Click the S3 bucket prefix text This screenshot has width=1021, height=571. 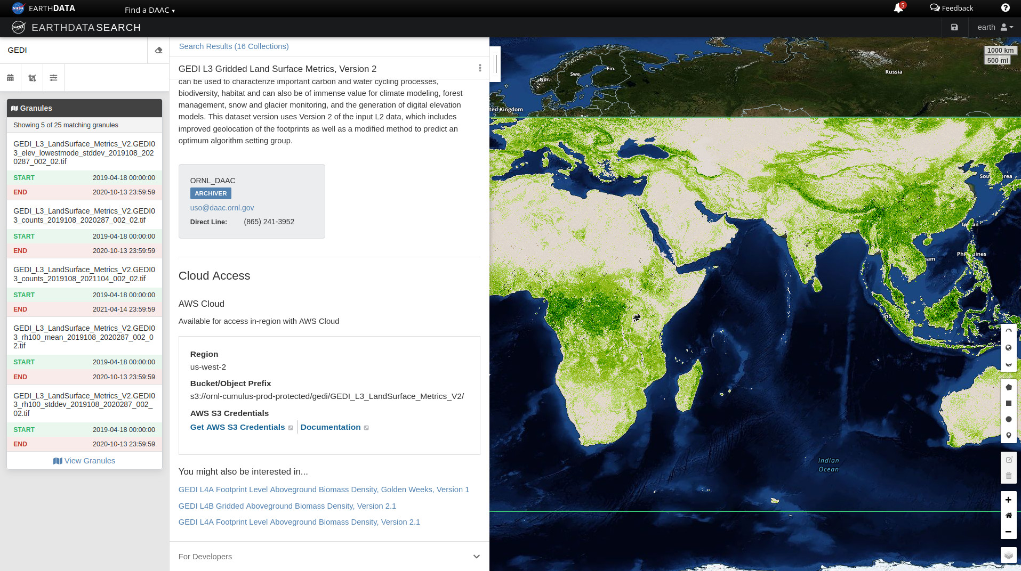tap(327, 396)
